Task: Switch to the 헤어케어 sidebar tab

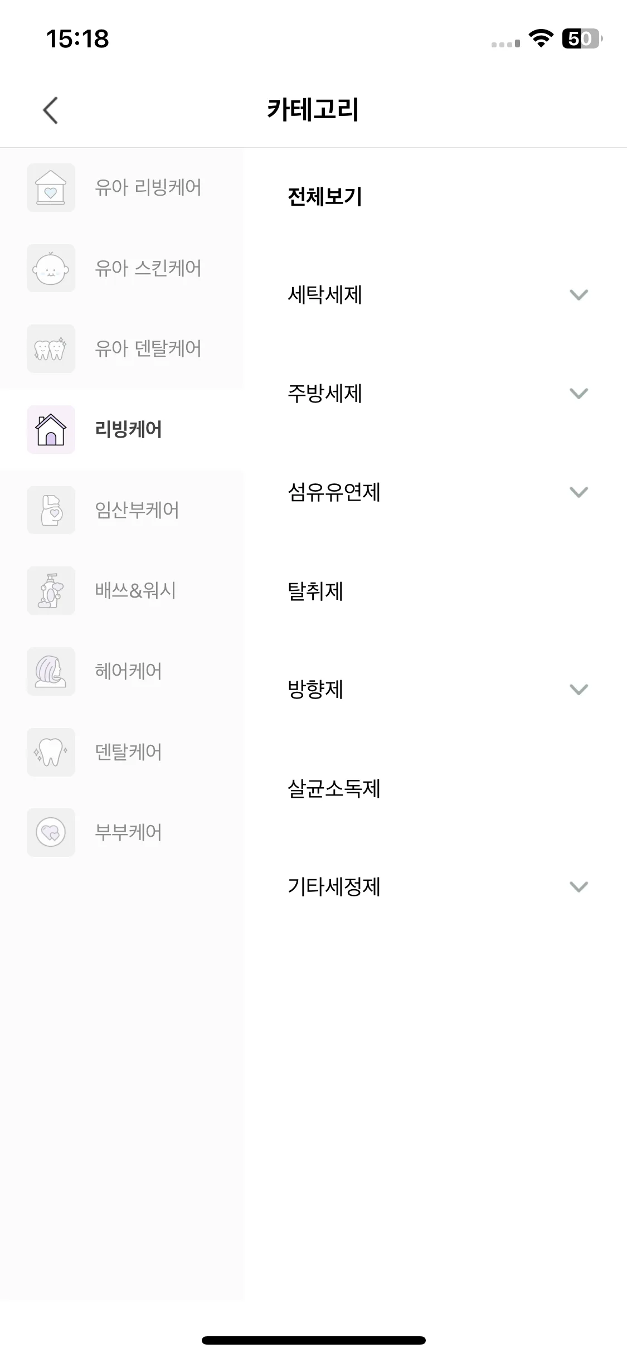Action: click(x=121, y=671)
